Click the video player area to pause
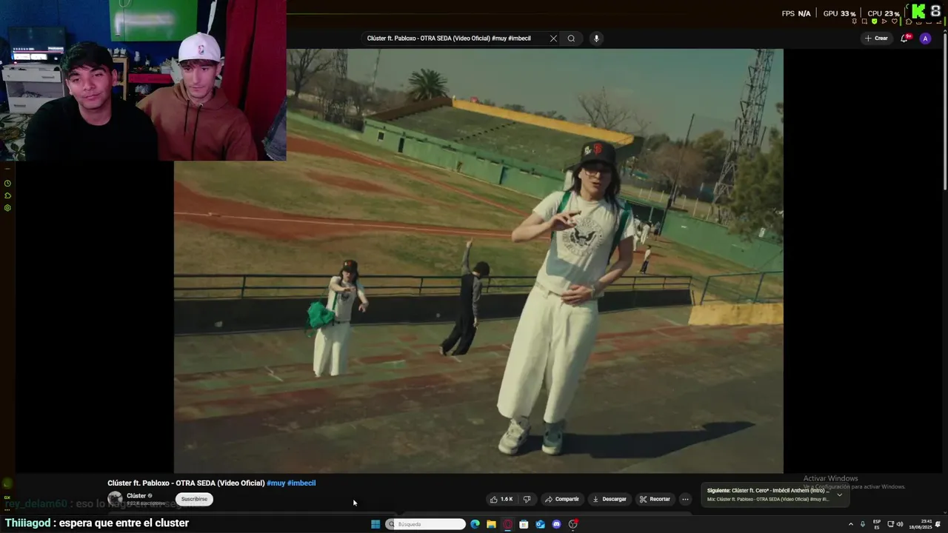Image resolution: width=948 pixels, height=533 pixels. (x=478, y=261)
